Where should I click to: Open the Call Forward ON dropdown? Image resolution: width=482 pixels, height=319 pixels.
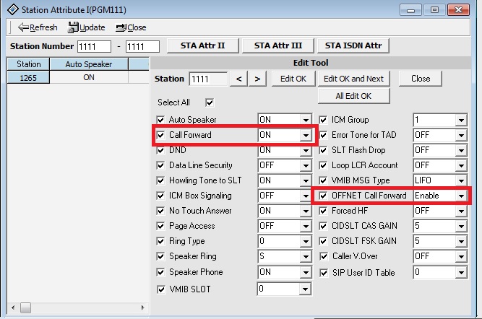coord(306,135)
